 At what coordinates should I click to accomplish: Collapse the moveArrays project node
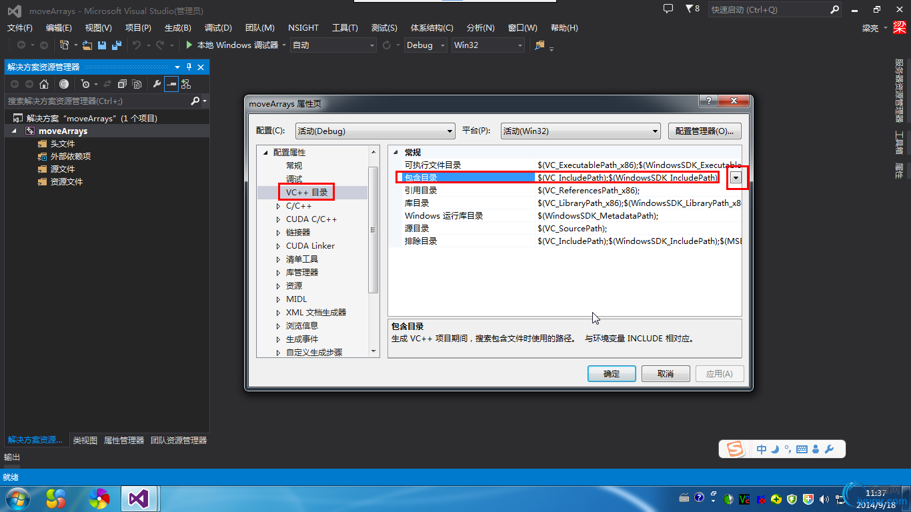(15, 131)
